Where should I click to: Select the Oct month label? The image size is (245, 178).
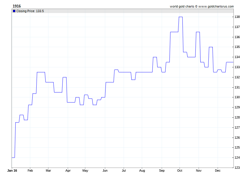pyautogui.click(x=180, y=171)
